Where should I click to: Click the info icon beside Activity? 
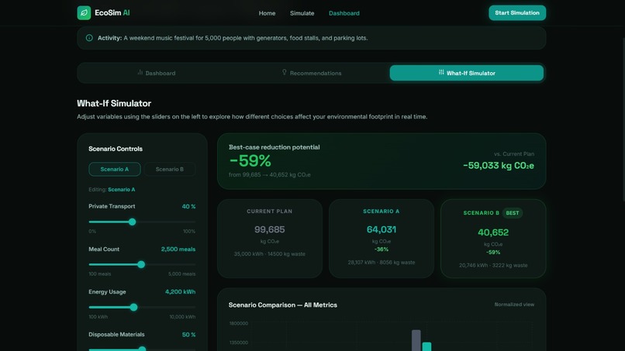89,38
